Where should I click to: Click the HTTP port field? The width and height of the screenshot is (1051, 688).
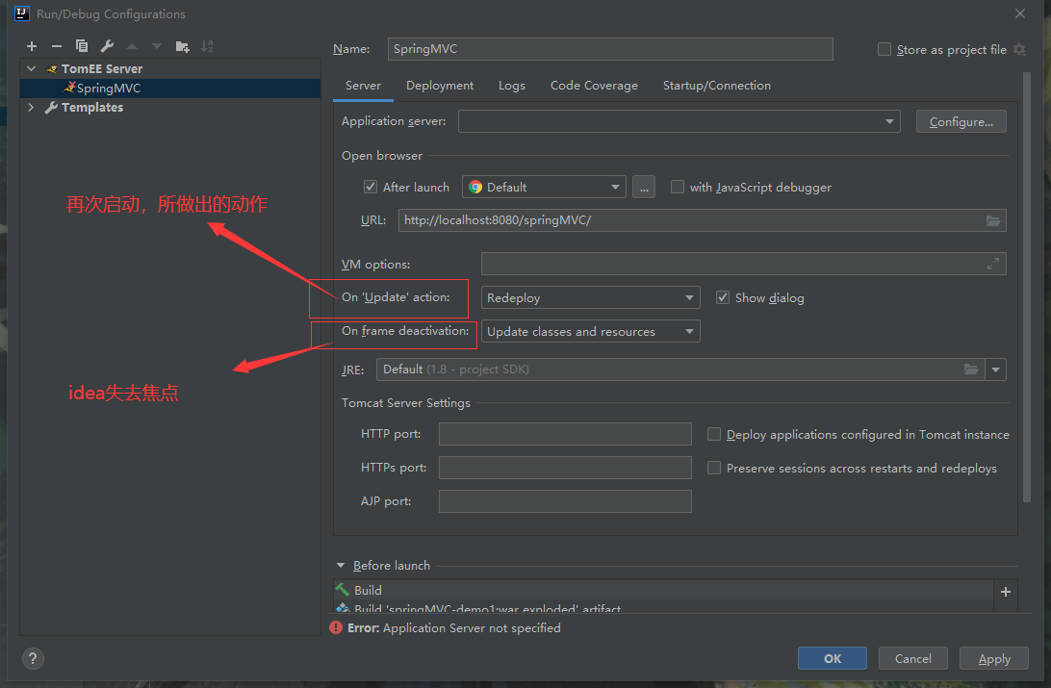[x=565, y=434]
